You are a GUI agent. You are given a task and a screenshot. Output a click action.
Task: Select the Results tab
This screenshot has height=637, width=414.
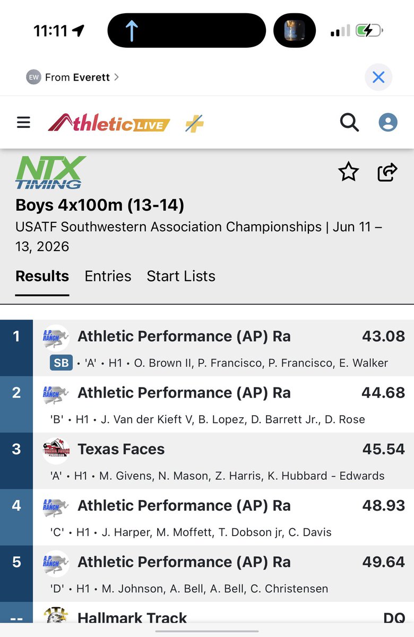click(x=42, y=276)
